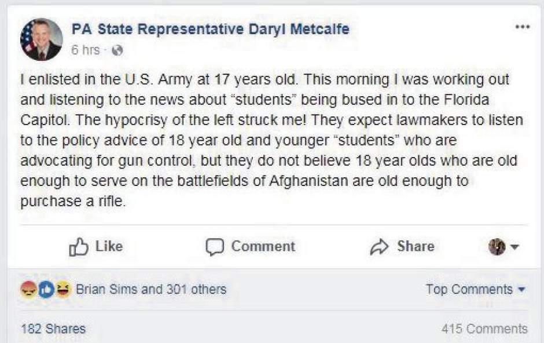This screenshot has height=343, width=544.
Task: Open the 415 Comments thread
Action: click(x=484, y=329)
